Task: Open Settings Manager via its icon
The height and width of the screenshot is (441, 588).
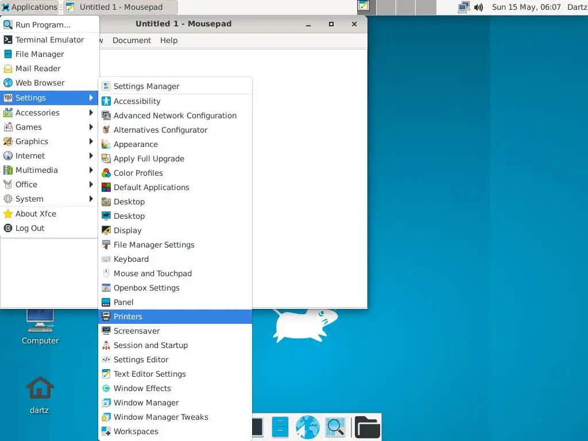Action: click(x=106, y=86)
